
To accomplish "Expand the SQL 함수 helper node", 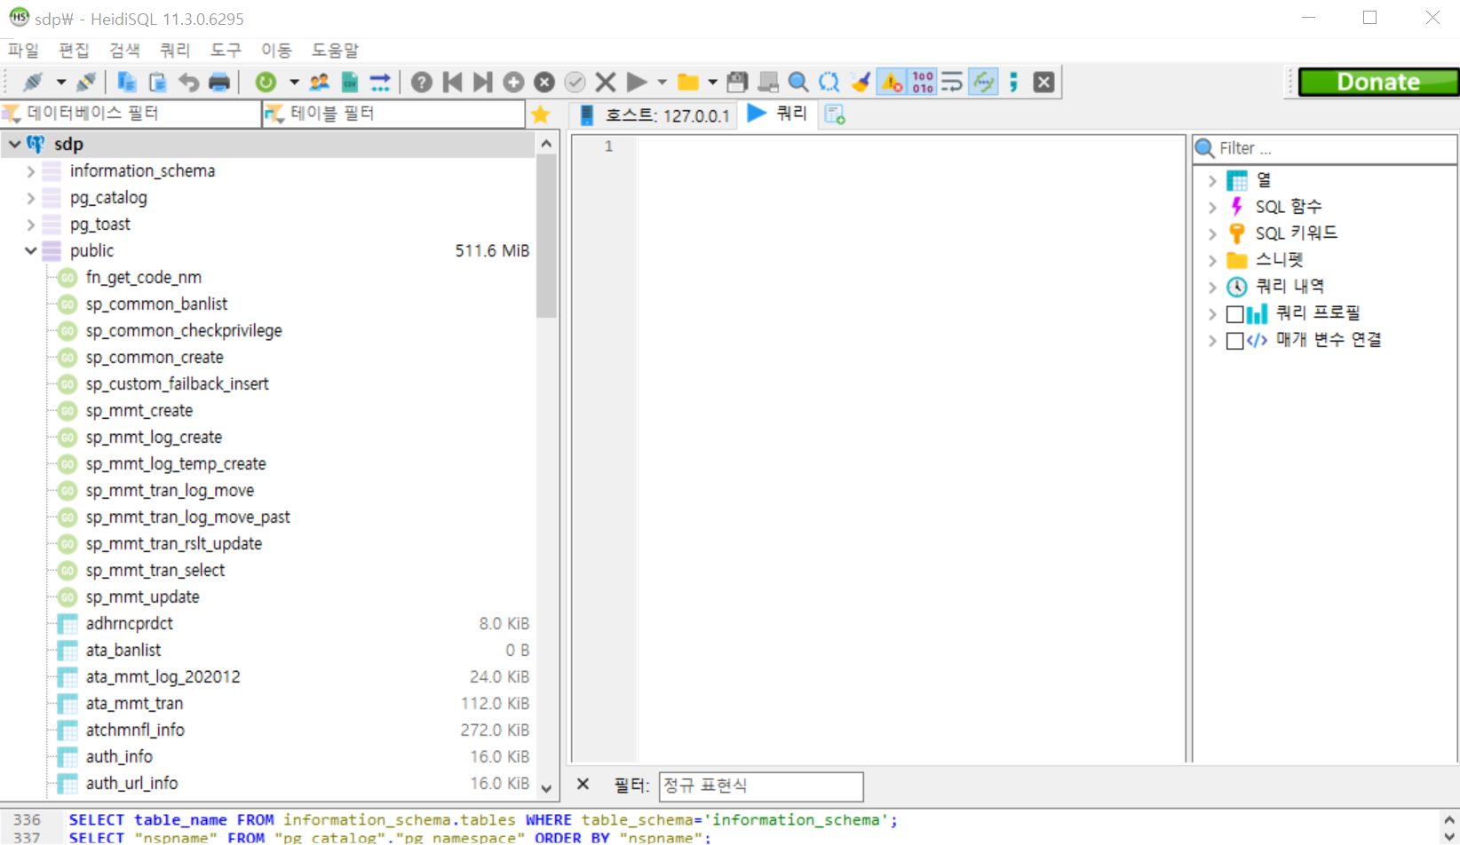I will click(1212, 208).
